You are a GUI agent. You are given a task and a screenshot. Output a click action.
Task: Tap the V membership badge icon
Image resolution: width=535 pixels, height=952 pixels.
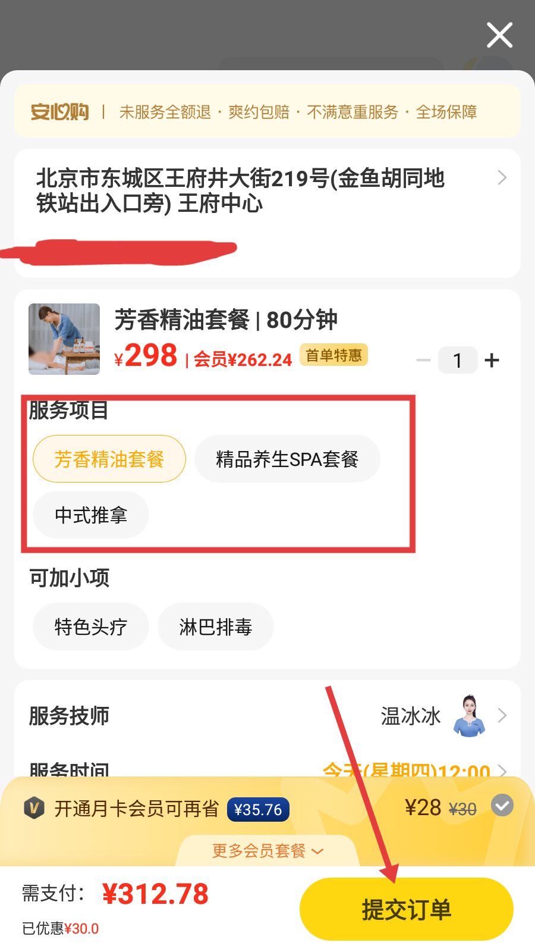[34, 808]
